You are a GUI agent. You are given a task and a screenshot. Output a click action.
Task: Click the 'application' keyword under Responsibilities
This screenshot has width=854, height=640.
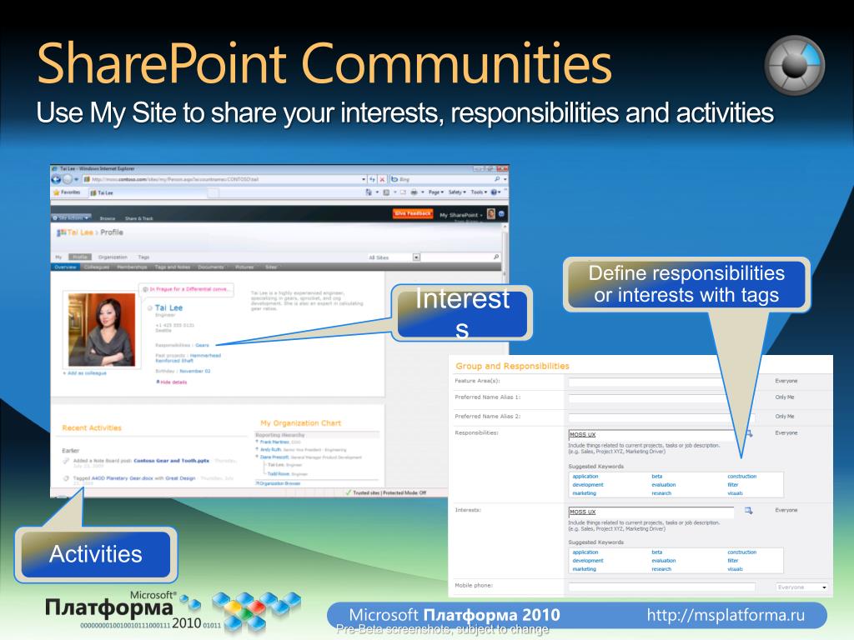tap(585, 476)
